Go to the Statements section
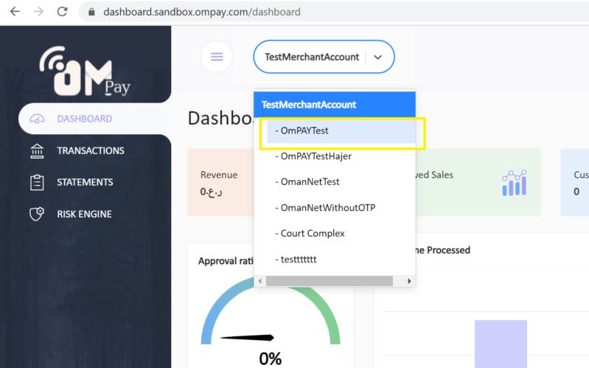This screenshot has width=589, height=368. (85, 182)
